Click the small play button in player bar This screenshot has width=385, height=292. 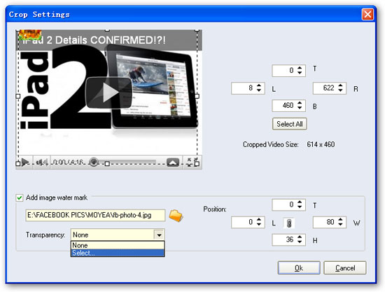24,162
